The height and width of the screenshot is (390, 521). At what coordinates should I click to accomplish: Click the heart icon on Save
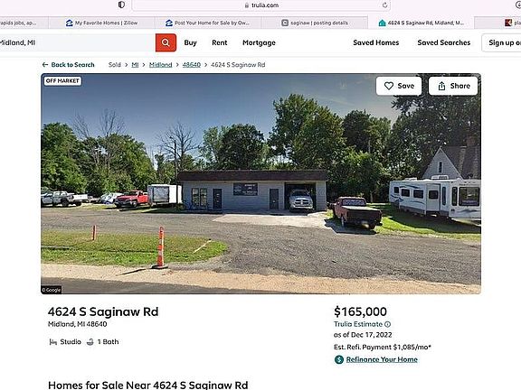(389, 86)
